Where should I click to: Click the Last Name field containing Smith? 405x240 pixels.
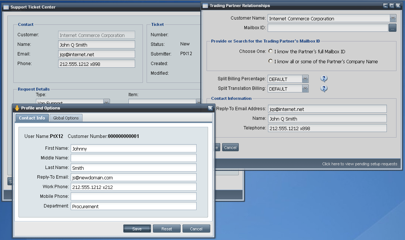pos(134,168)
